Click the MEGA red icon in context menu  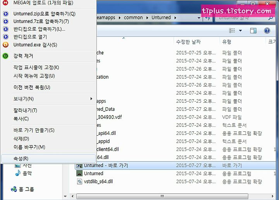click(x=5, y=2)
